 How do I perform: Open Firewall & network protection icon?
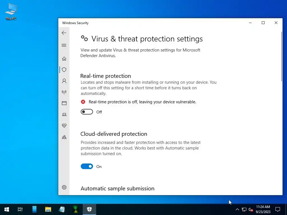point(64,92)
